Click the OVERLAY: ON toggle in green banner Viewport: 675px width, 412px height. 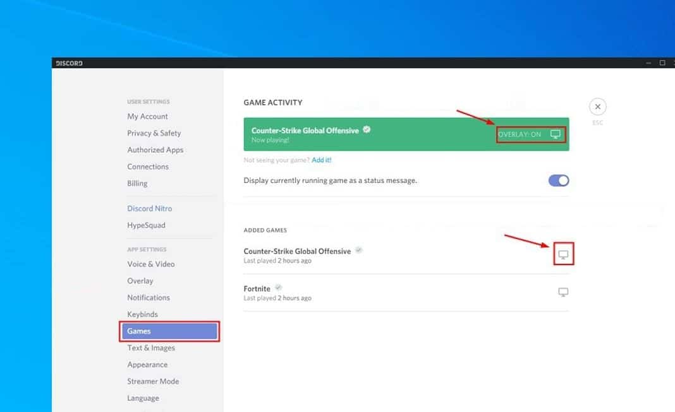[x=530, y=134]
